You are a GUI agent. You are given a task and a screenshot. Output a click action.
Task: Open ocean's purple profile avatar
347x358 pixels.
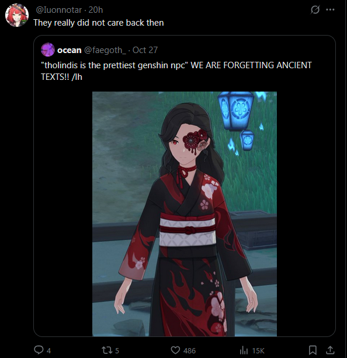48,50
